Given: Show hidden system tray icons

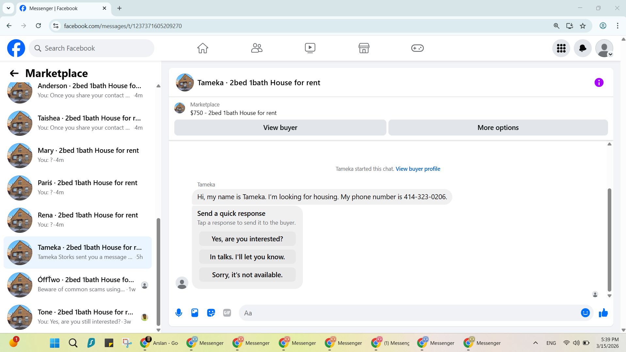Looking at the screenshot, I should (x=535, y=343).
